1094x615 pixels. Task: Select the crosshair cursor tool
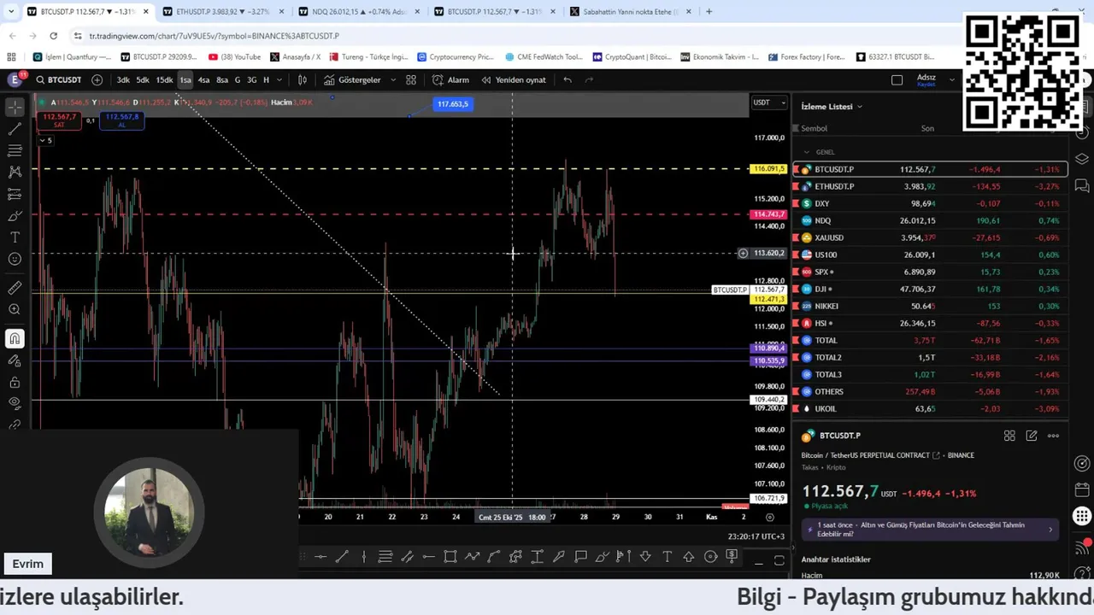15,108
